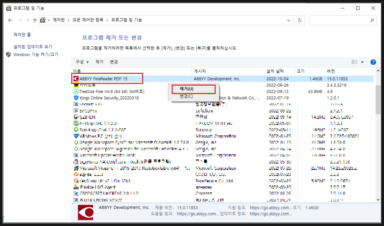Click the search input field

point(339,21)
